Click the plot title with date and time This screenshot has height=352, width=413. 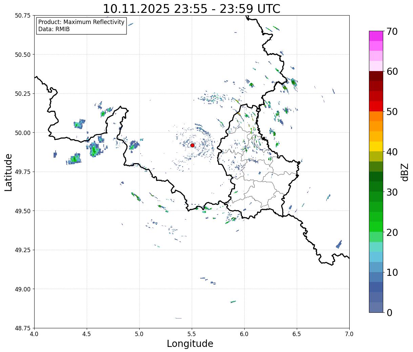click(x=191, y=9)
